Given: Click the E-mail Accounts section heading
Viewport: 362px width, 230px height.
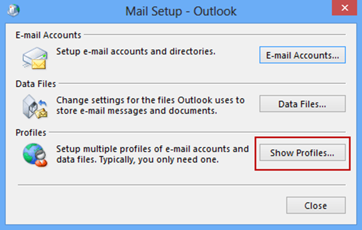Looking at the screenshot, I should pos(48,35).
